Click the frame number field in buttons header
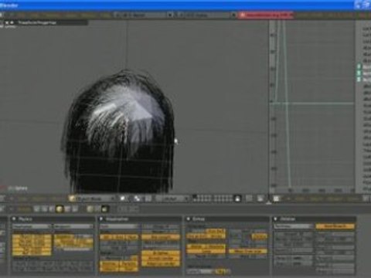 128,208
